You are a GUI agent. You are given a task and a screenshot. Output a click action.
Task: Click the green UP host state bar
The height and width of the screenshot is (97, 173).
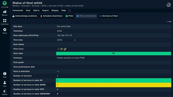114,53
